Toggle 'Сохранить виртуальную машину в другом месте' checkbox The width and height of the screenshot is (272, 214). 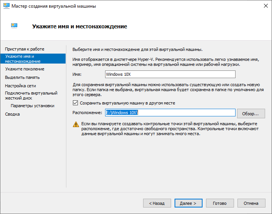point(75,103)
